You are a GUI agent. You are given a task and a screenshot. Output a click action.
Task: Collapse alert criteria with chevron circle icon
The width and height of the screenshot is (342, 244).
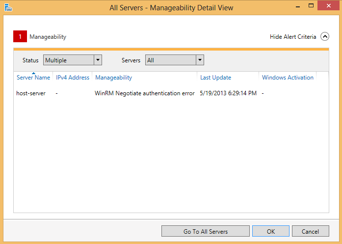pos(325,36)
